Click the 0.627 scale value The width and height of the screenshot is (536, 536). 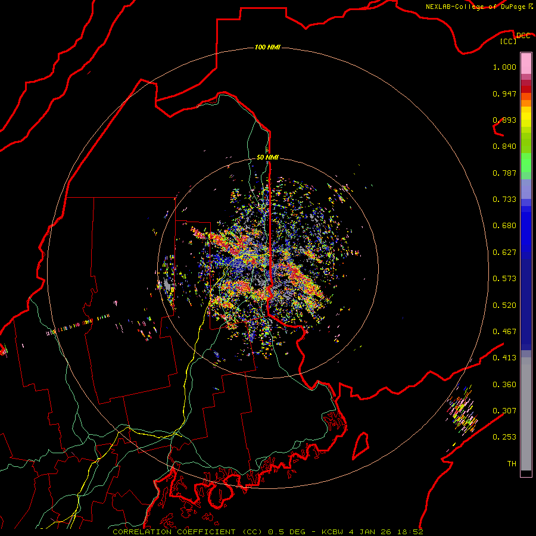504,253
